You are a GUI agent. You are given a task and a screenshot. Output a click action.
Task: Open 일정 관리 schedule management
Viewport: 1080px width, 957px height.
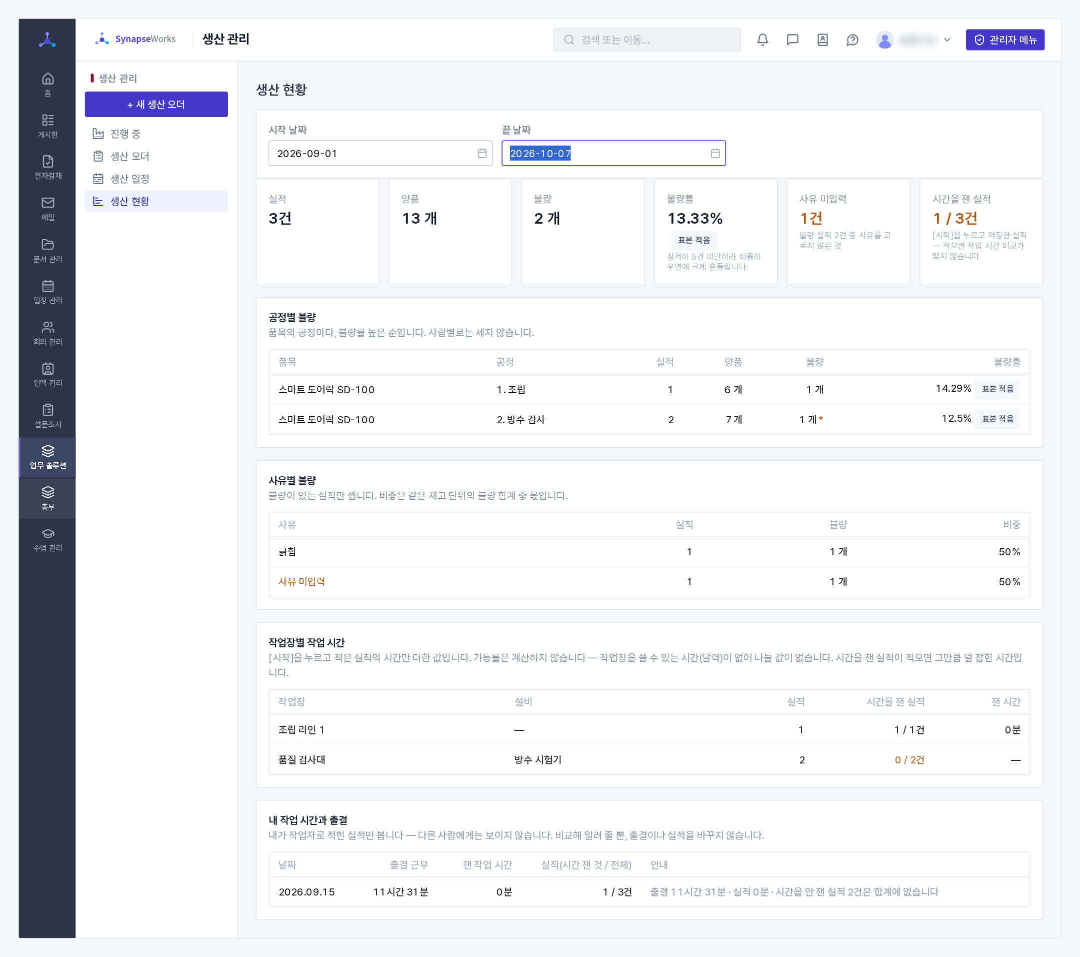[x=47, y=292]
